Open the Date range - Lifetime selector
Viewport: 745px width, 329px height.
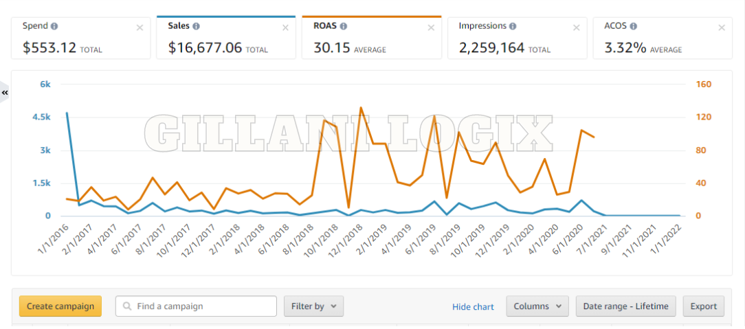[x=625, y=306]
